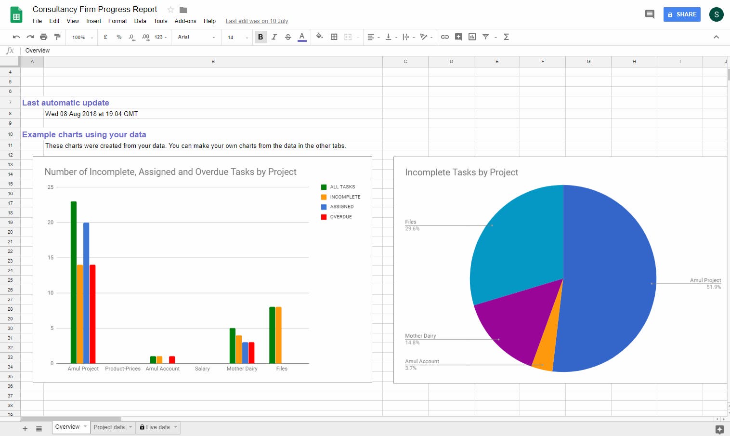
Task: Click the insert link icon
Action: click(x=444, y=37)
